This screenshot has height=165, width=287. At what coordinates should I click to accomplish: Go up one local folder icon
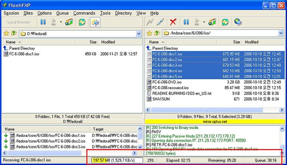[14, 33]
